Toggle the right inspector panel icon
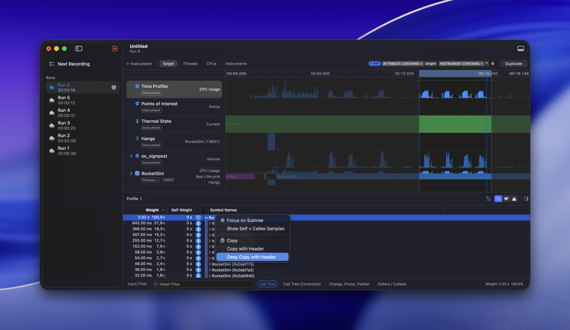 coord(526,199)
